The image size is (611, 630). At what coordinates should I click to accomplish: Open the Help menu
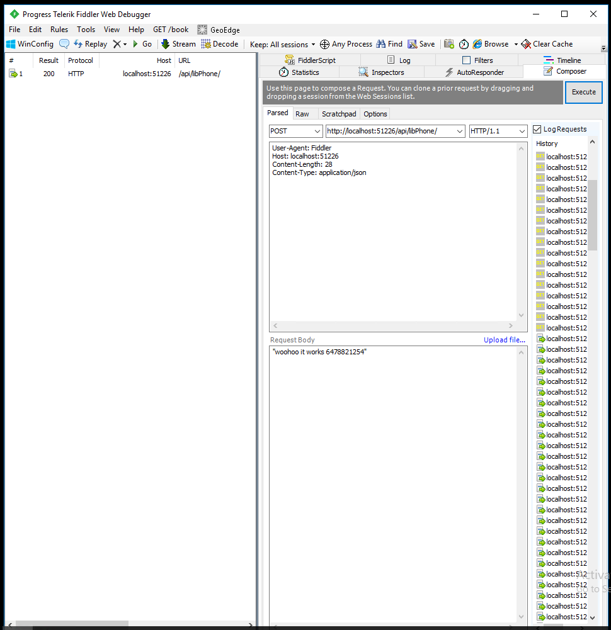[136, 30]
